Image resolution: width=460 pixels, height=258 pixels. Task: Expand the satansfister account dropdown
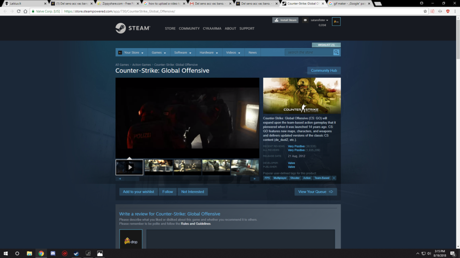[319, 20]
